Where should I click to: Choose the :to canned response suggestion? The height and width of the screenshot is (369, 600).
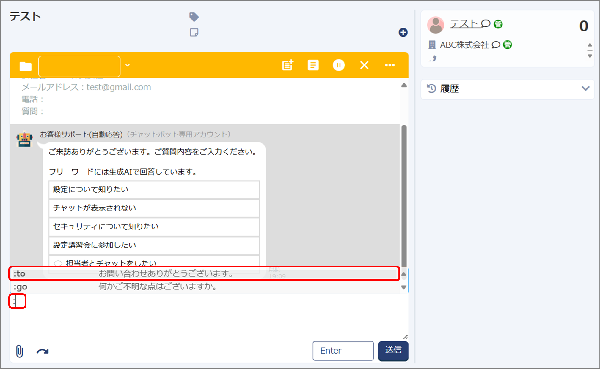click(205, 273)
